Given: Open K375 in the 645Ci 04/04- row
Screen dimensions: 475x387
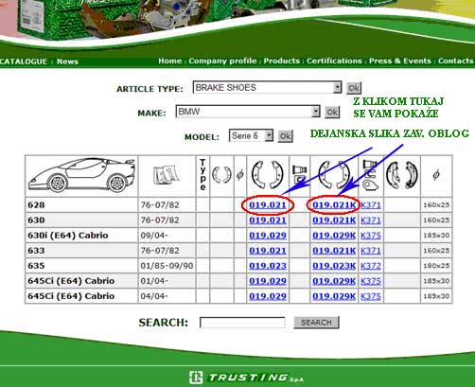Looking at the screenshot, I should coord(371,296).
